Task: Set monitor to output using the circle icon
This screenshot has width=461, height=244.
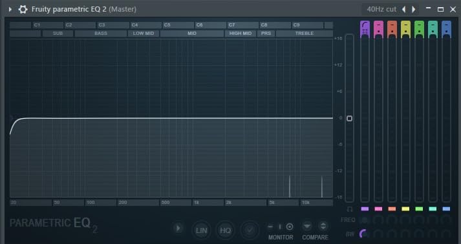Action: coord(290,227)
